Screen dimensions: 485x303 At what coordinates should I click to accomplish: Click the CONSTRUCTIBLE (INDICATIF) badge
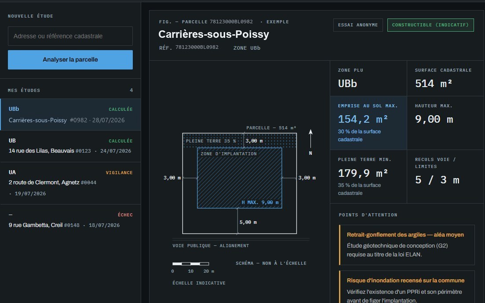[430, 25]
